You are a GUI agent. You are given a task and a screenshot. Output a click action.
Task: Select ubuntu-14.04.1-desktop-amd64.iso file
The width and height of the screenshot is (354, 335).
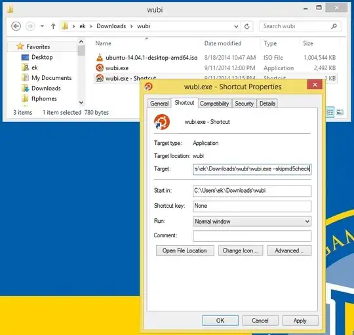point(151,58)
